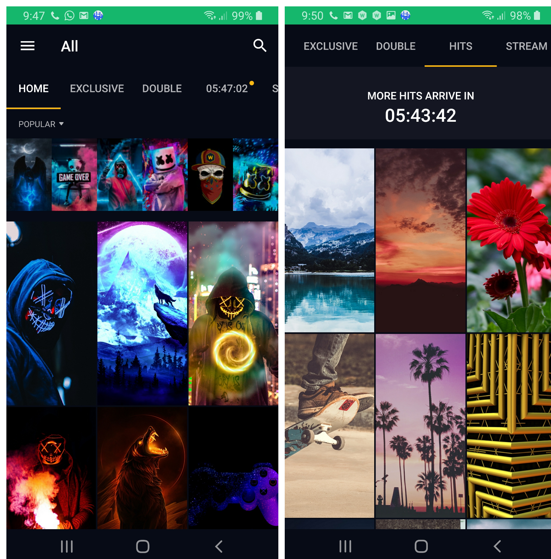Tap the search magnifier icon
Image resolution: width=551 pixels, height=559 pixels.
pyautogui.click(x=260, y=46)
